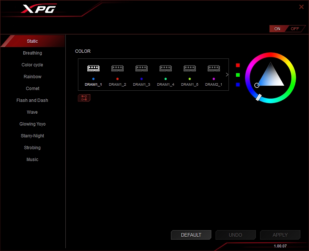Pick the Strobing effect

[32, 147]
